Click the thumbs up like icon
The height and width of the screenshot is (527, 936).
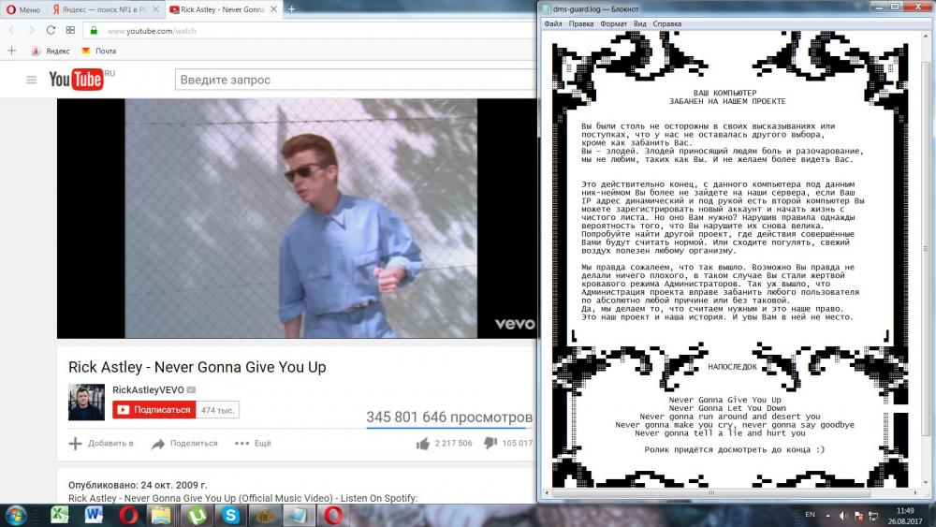(423, 443)
